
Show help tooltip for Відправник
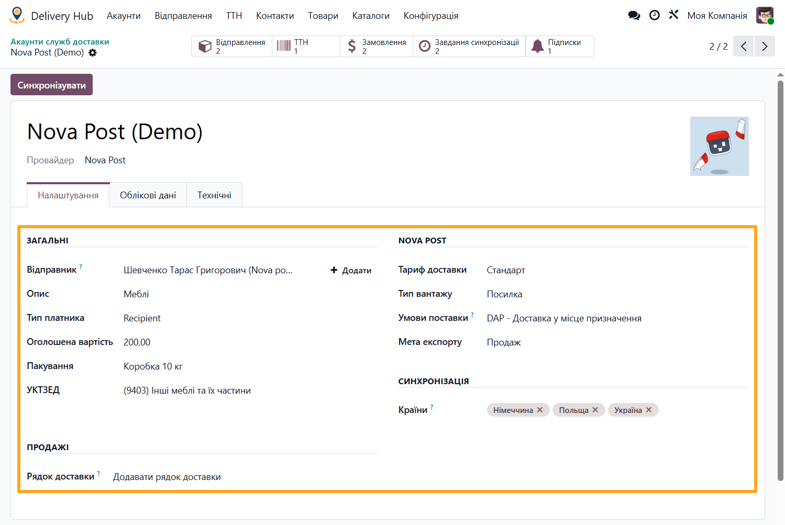[x=81, y=266]
